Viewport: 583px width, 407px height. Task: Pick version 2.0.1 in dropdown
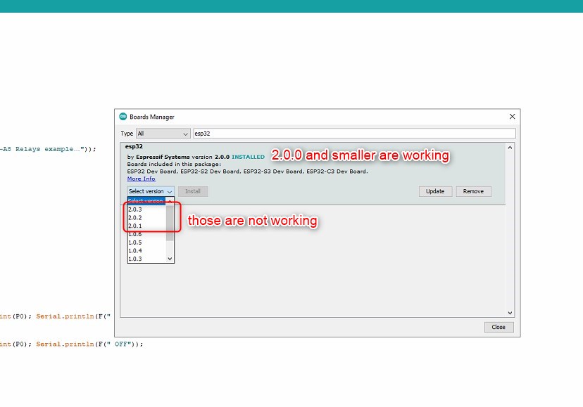[x=135, y=226]
